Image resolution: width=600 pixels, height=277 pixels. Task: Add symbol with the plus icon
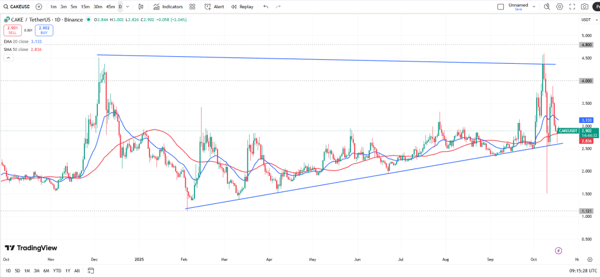click(x=39, y=6)
